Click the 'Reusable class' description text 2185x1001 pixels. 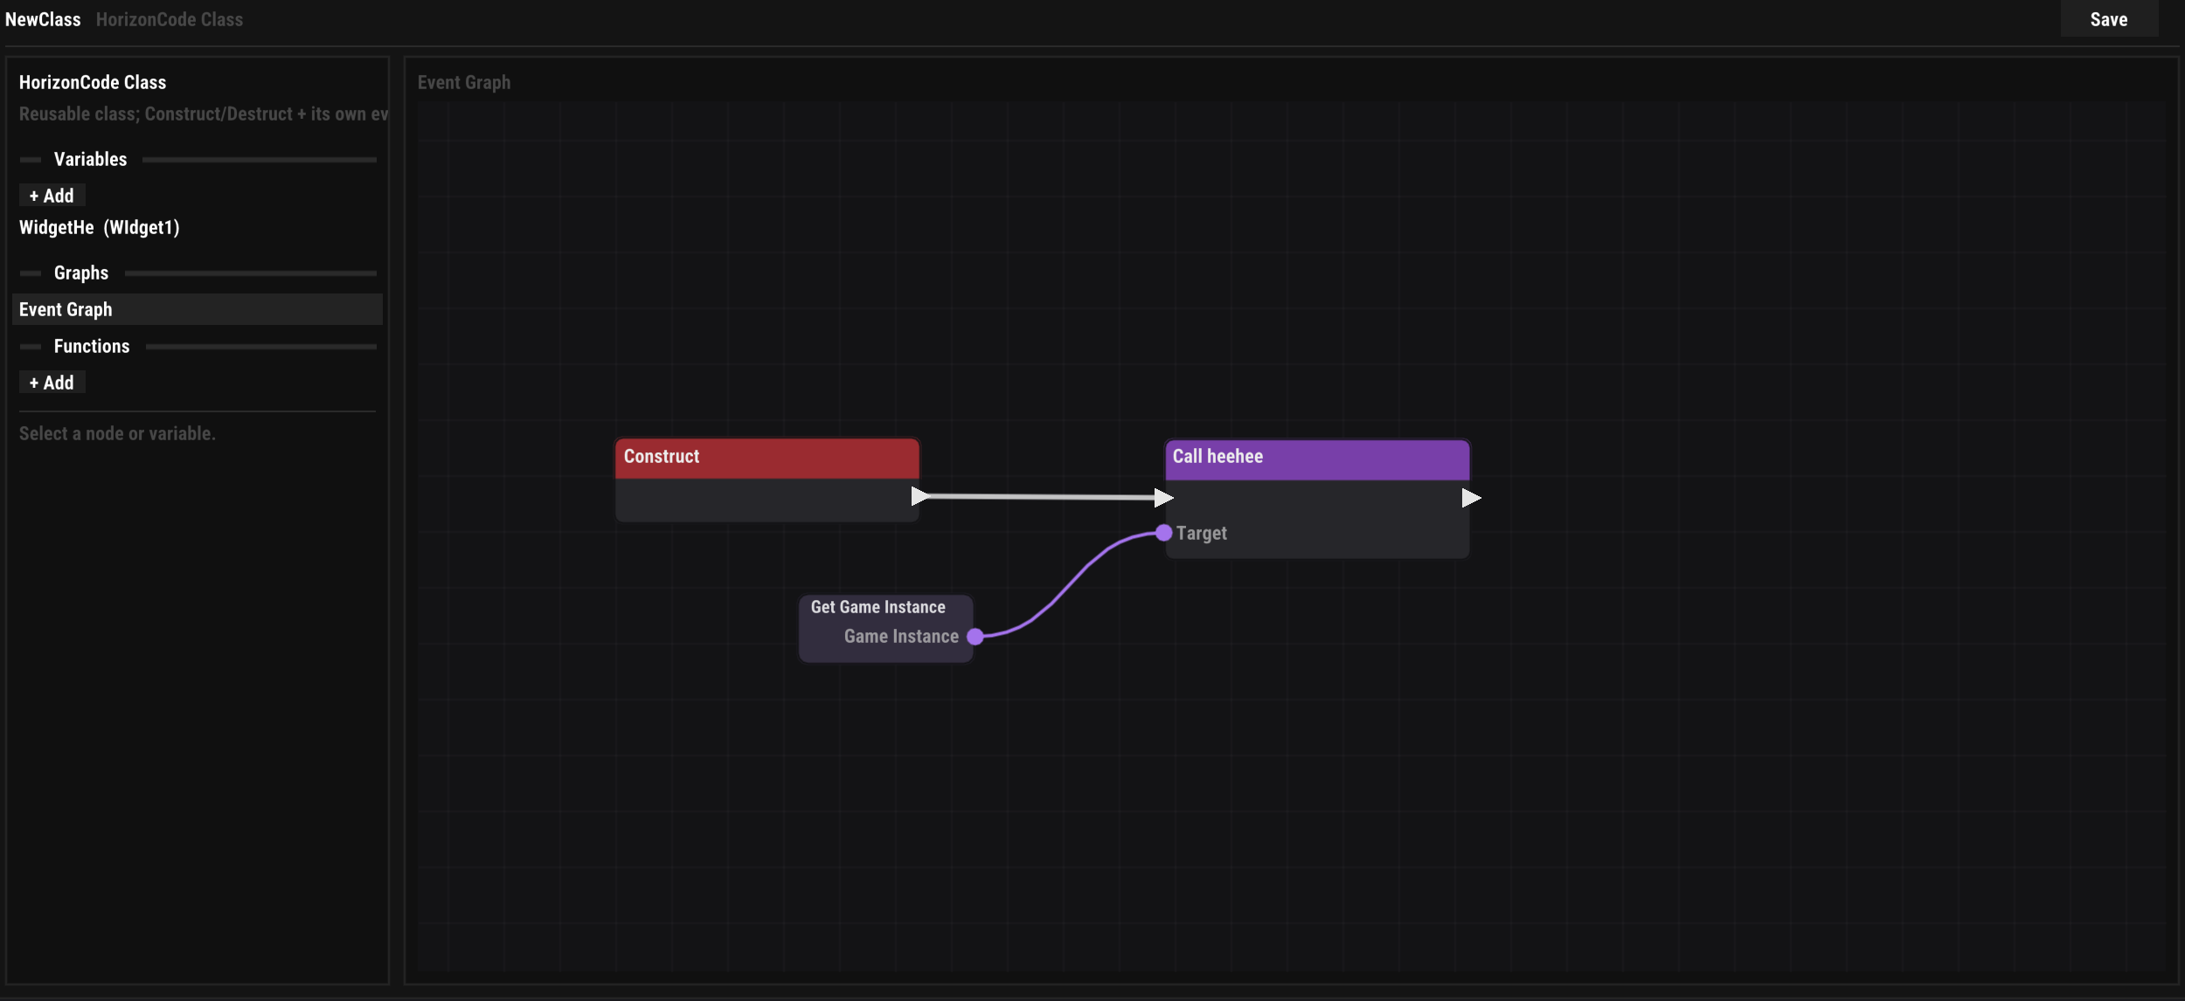click(204, 114)
